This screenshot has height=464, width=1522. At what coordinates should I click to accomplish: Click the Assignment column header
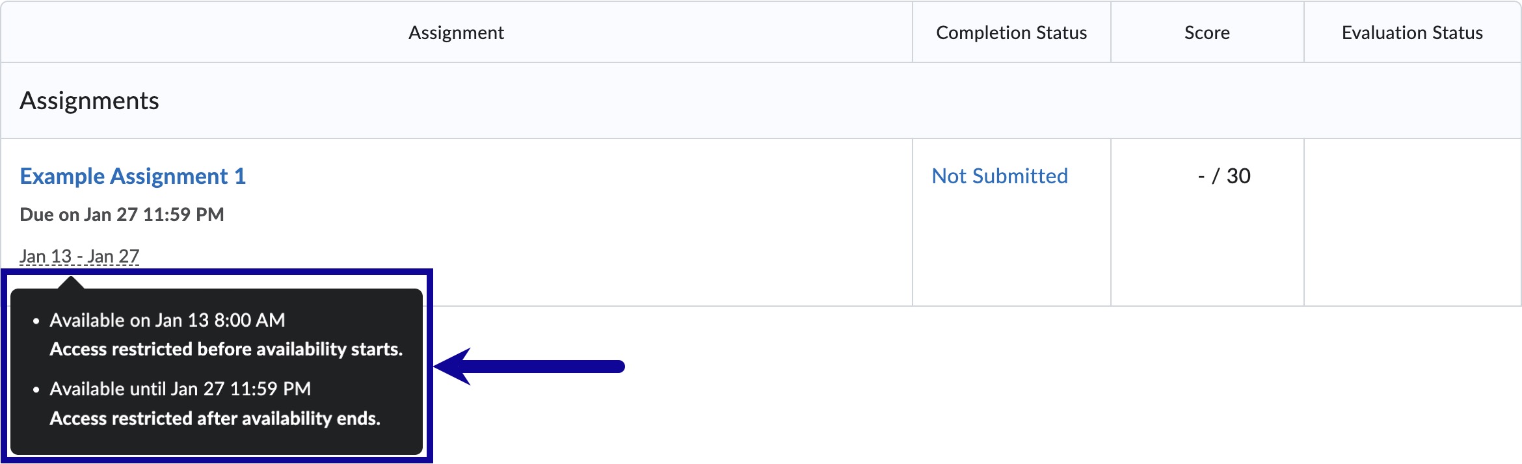[x=456, y=32]
